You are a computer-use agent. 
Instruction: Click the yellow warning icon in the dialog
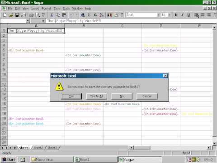tap(59, 86)
